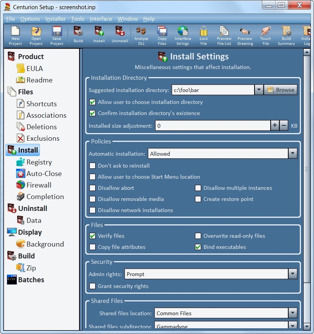The image size is (314, 334).
Task: Open the Help menu
Action: point(149,19)
